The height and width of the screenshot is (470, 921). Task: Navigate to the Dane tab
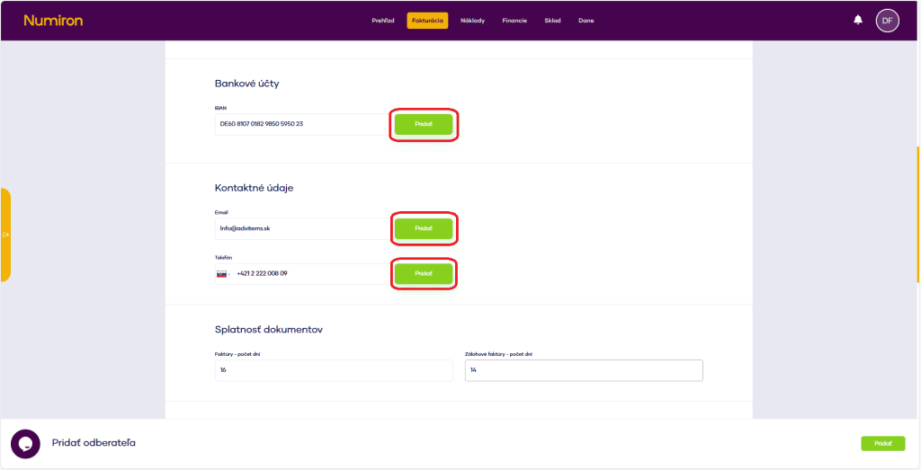(x=586, y=21)
